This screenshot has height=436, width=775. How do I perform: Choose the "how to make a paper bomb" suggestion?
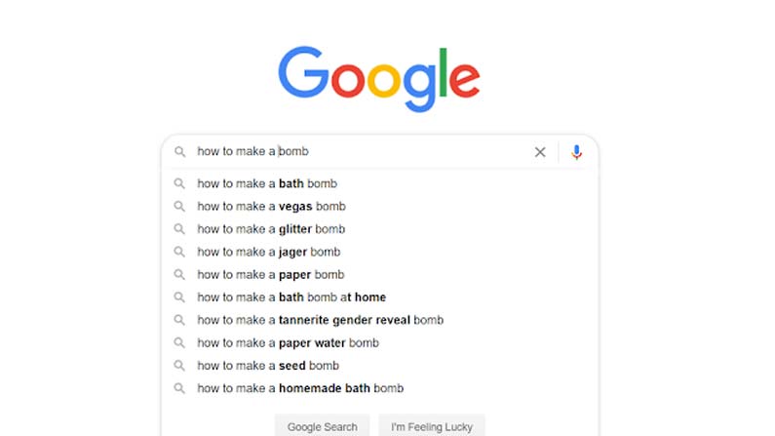coord(379,275)
